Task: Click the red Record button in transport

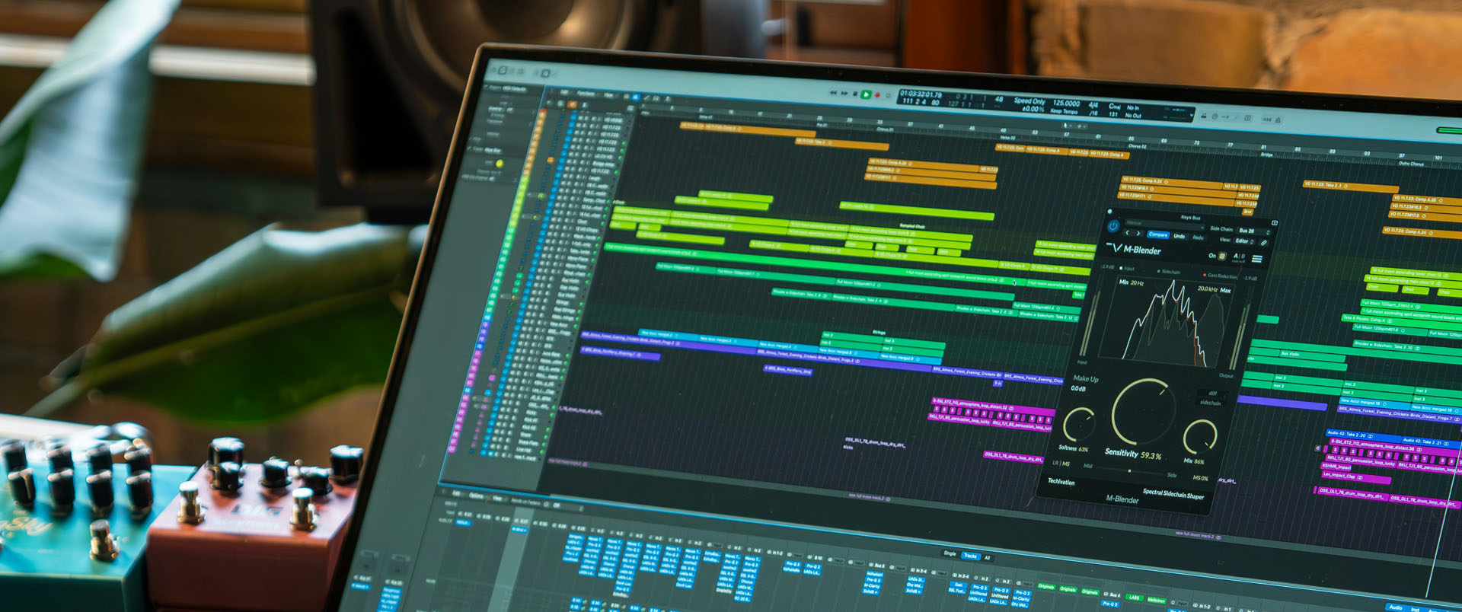Action: click(877, 95)
